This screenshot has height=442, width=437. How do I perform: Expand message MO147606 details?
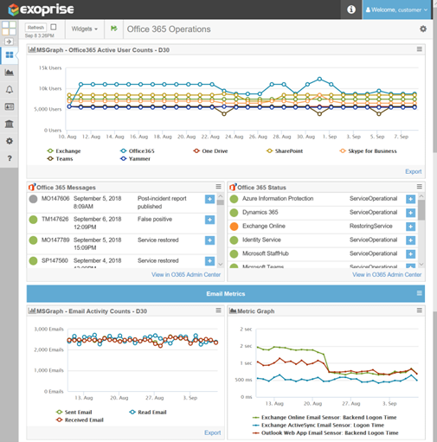pyautogui.click(x=209, y=199)
